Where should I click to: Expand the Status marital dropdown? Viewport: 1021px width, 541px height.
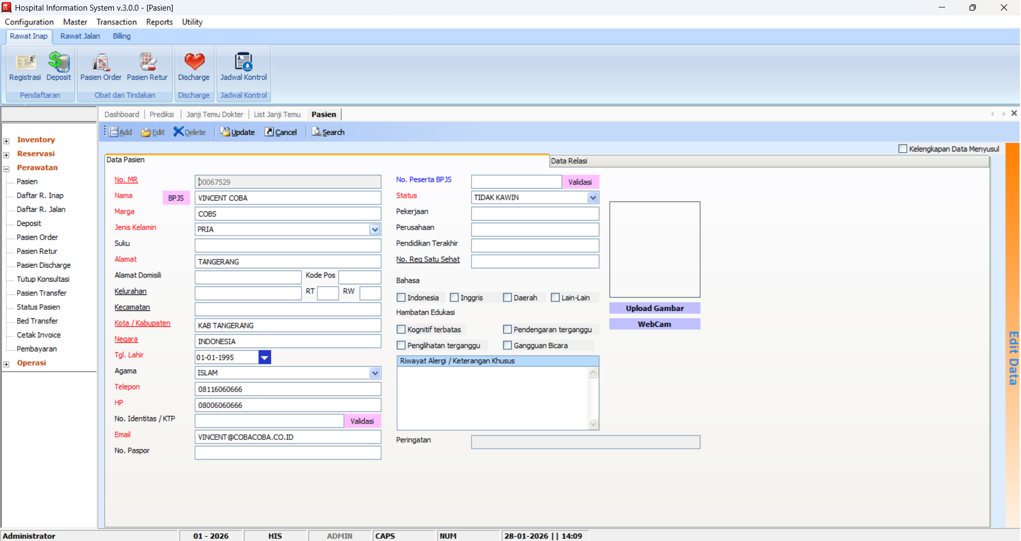[593, 198]
